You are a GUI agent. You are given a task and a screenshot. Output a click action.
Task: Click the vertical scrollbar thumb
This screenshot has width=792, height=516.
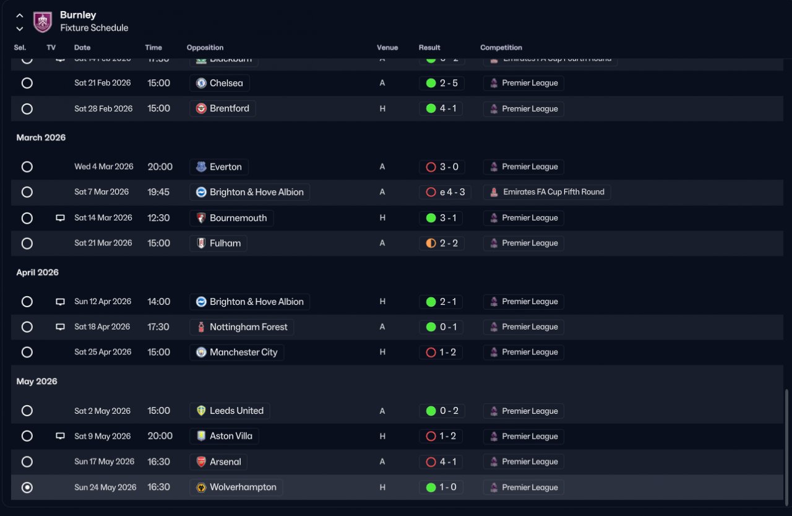pyautogui.click(x=788, y=444)
